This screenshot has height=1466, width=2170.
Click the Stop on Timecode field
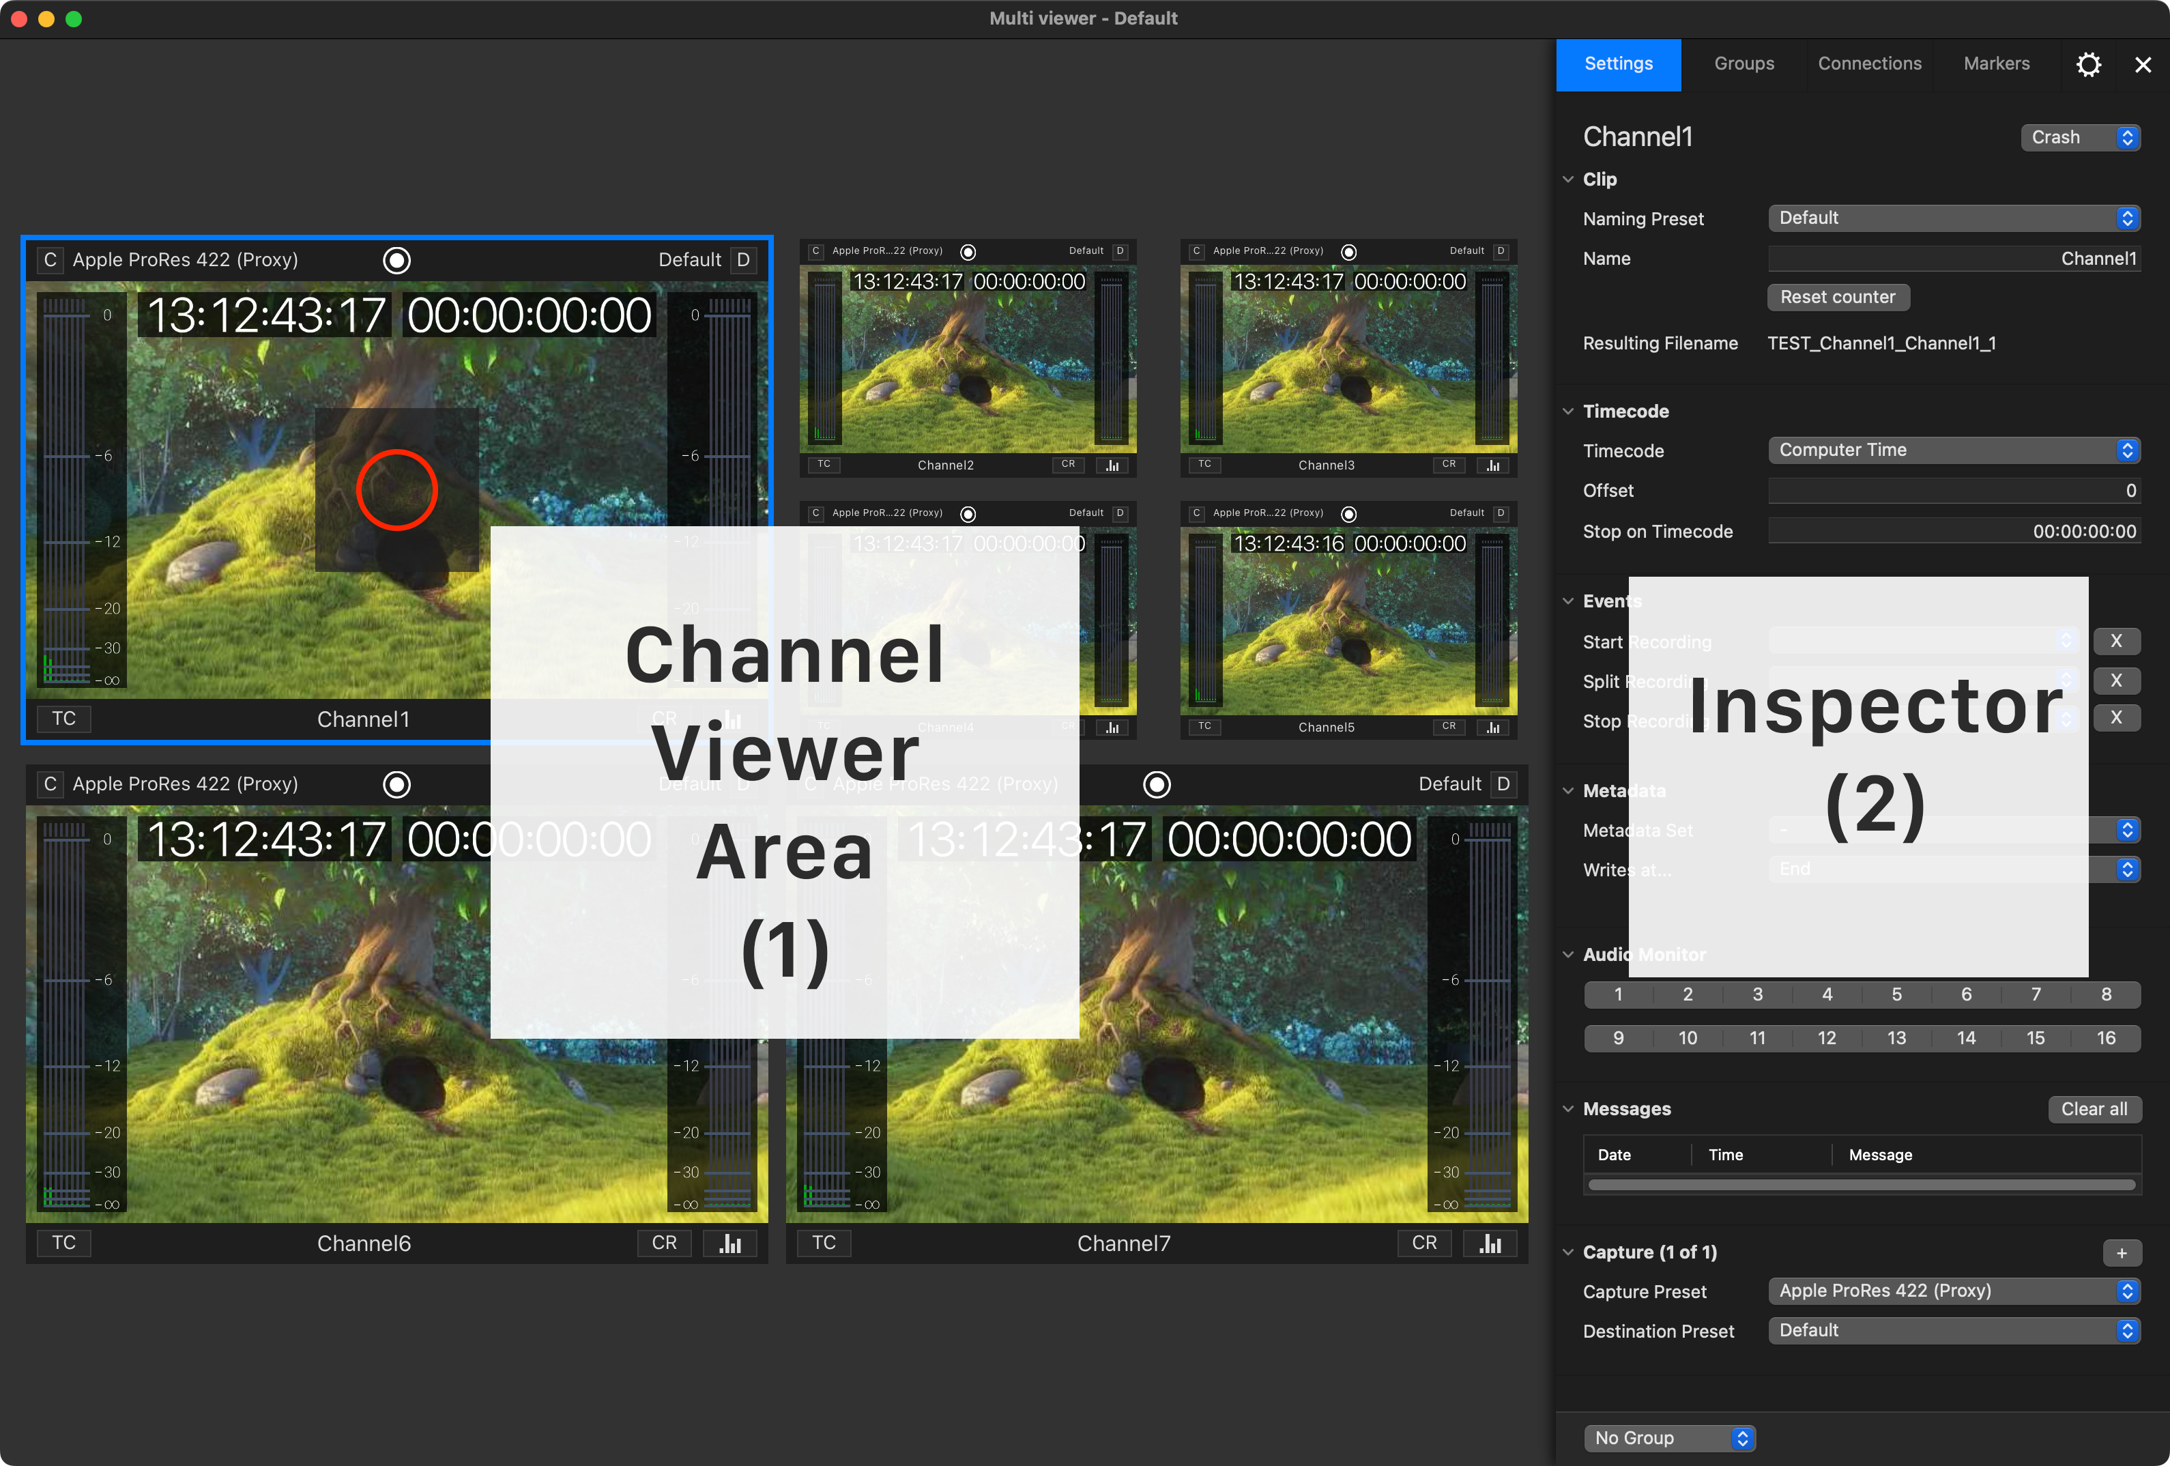click(1954, 531)
